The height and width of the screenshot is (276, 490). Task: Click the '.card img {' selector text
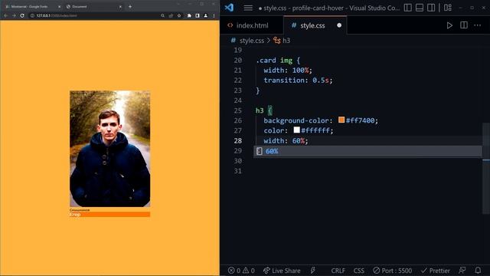coord(278,61)
